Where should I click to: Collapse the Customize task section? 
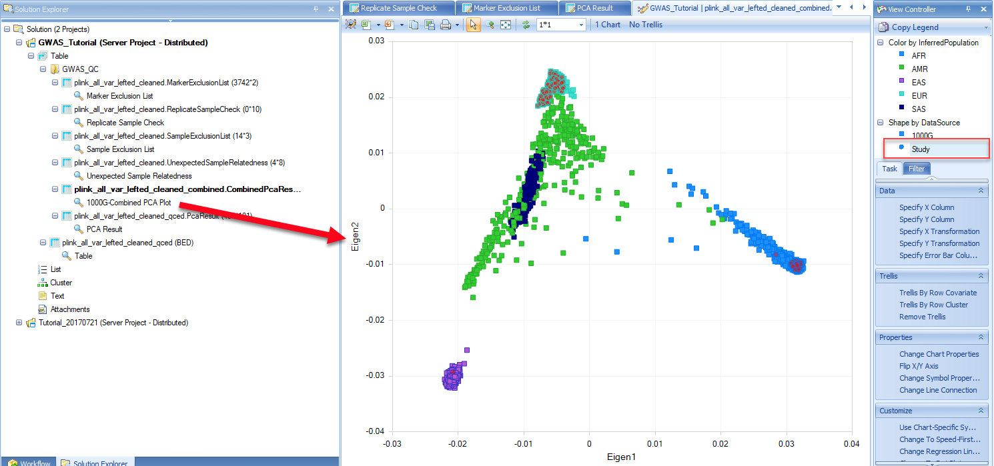(981, 411)
